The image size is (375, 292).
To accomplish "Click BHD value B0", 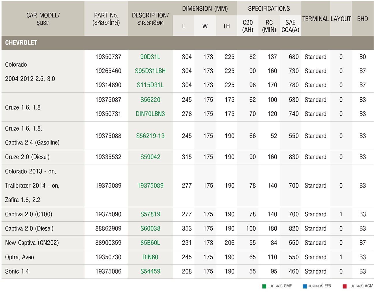I will 363,57.
